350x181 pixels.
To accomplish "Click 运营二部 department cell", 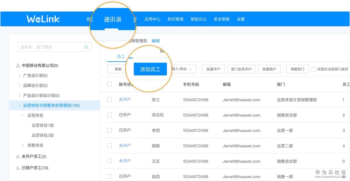I will coord(285,146).
